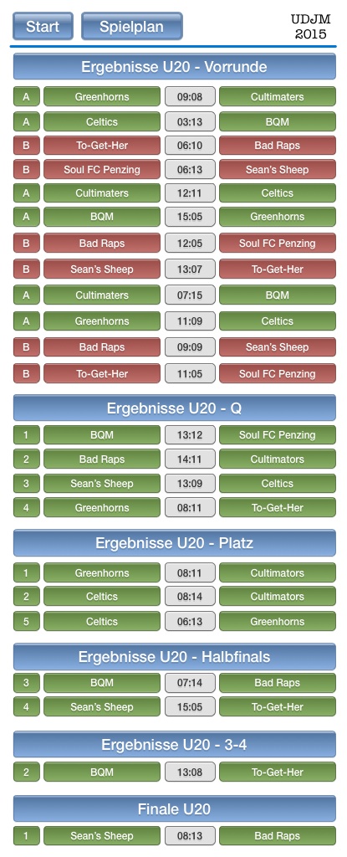Click Soul FC Penzing in the 06:13 match row
347x857 pixels.
coord(102,169)
